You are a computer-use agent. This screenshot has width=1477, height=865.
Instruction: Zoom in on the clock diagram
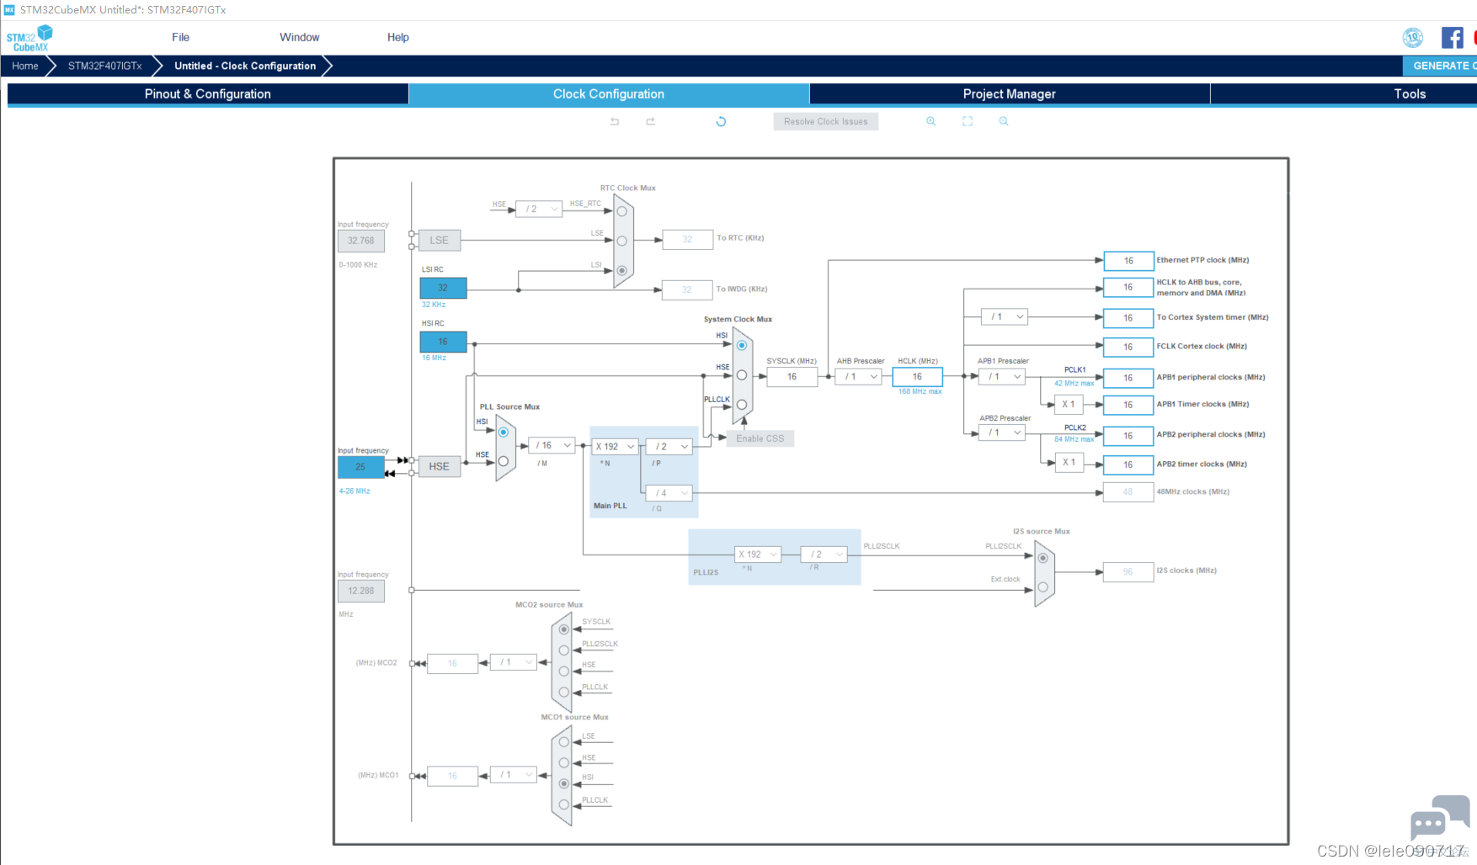tap(931, 121)
